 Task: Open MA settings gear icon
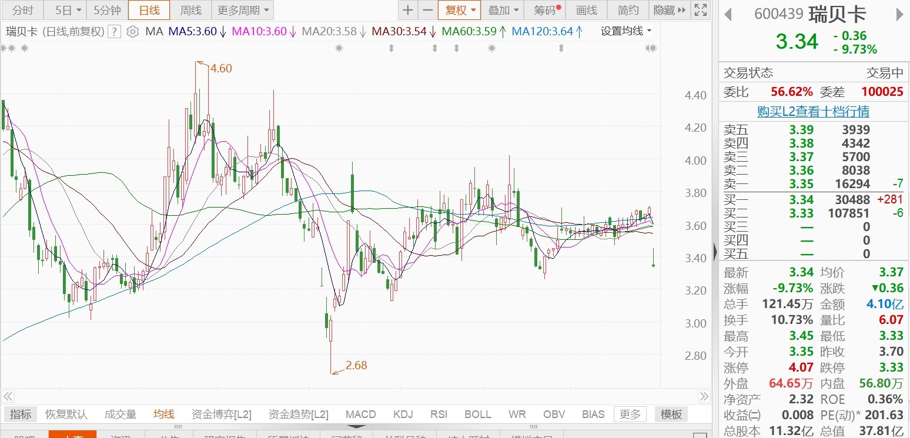[x=133, y=32]
